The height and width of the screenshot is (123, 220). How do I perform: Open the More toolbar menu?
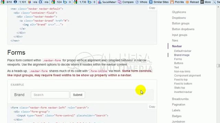[x=206, y=2]
